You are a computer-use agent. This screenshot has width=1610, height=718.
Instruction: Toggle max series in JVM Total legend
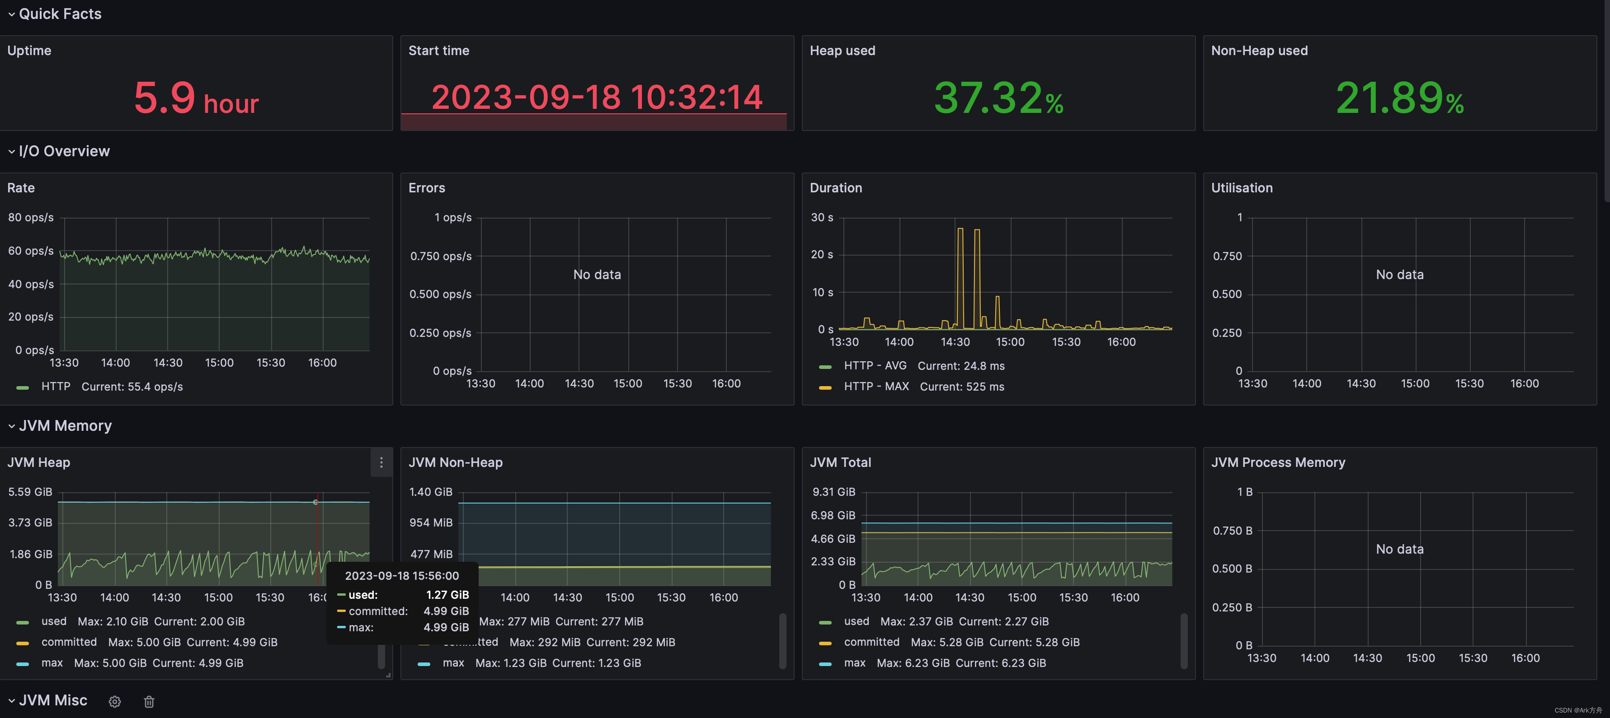[854, 663]
